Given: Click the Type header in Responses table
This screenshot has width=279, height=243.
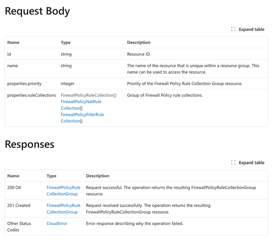Looking at the screenshot, I should click(51, 176).
